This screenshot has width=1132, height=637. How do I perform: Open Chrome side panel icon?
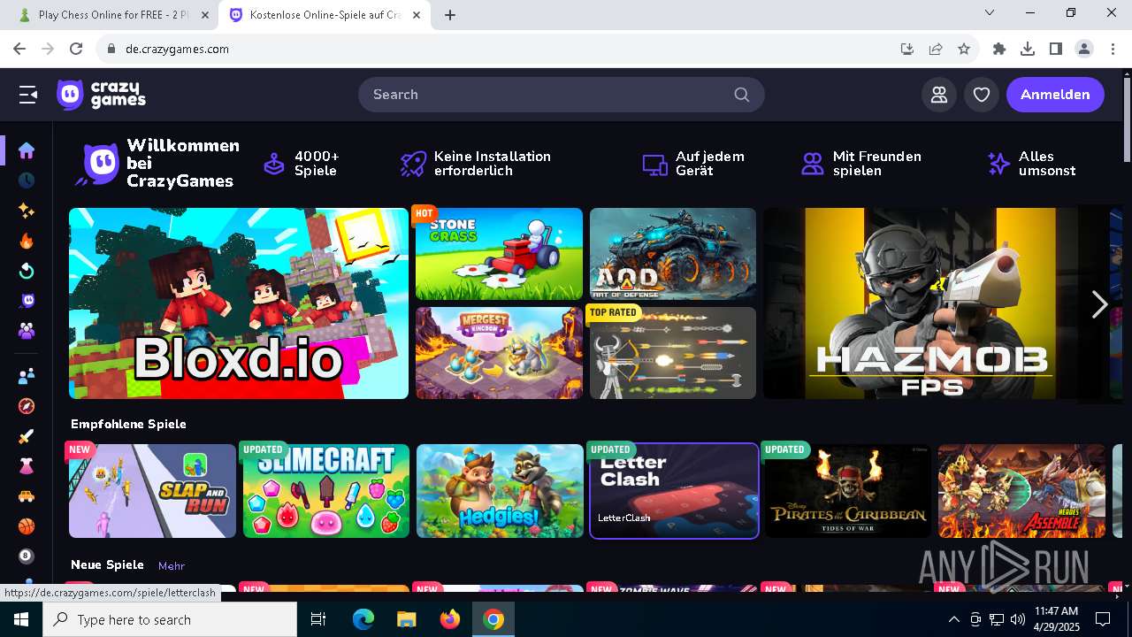[1056, 49]
